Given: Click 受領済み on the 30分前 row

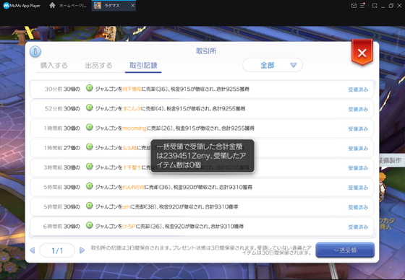Looking at the screenshot, I should pos(358,89).
